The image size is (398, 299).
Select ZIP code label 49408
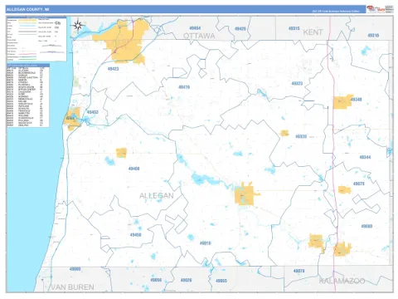[133, 169]
